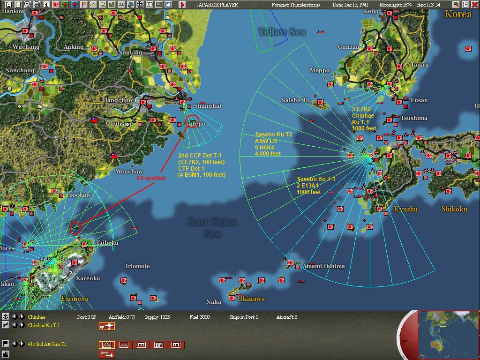Viewport: 480px width, 360px height.
Task: Click the red play arrow end-turn button
Action: [x=182, y=4]
